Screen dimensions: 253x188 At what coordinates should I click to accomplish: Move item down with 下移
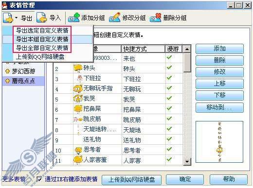click(219, 95)
